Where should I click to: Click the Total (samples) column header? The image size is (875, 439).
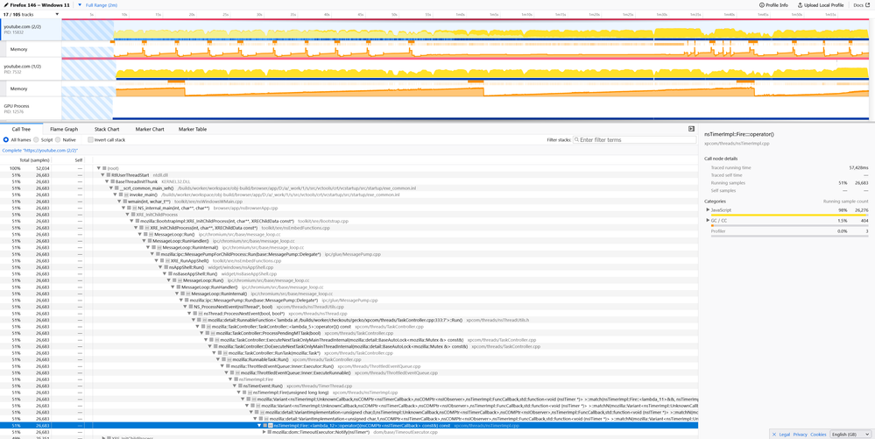coord(35,160)
